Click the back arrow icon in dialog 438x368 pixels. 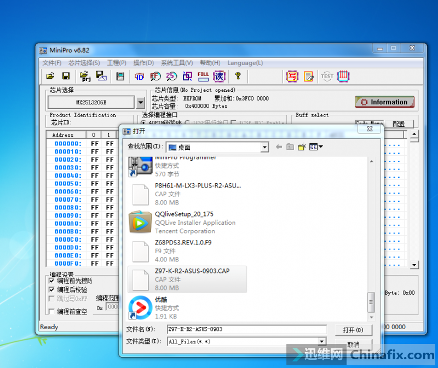click(279, 147)
